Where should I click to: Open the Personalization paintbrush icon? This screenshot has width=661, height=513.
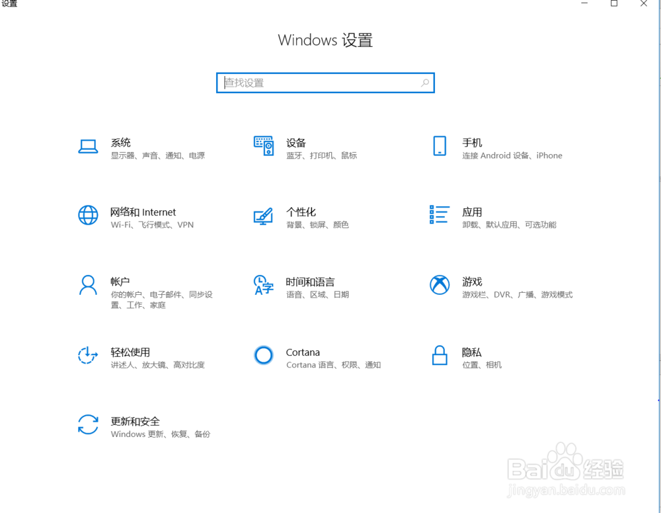264,216
